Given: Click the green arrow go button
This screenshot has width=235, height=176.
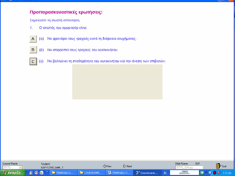Looking at the screenshot, I should tap(202, 173).
